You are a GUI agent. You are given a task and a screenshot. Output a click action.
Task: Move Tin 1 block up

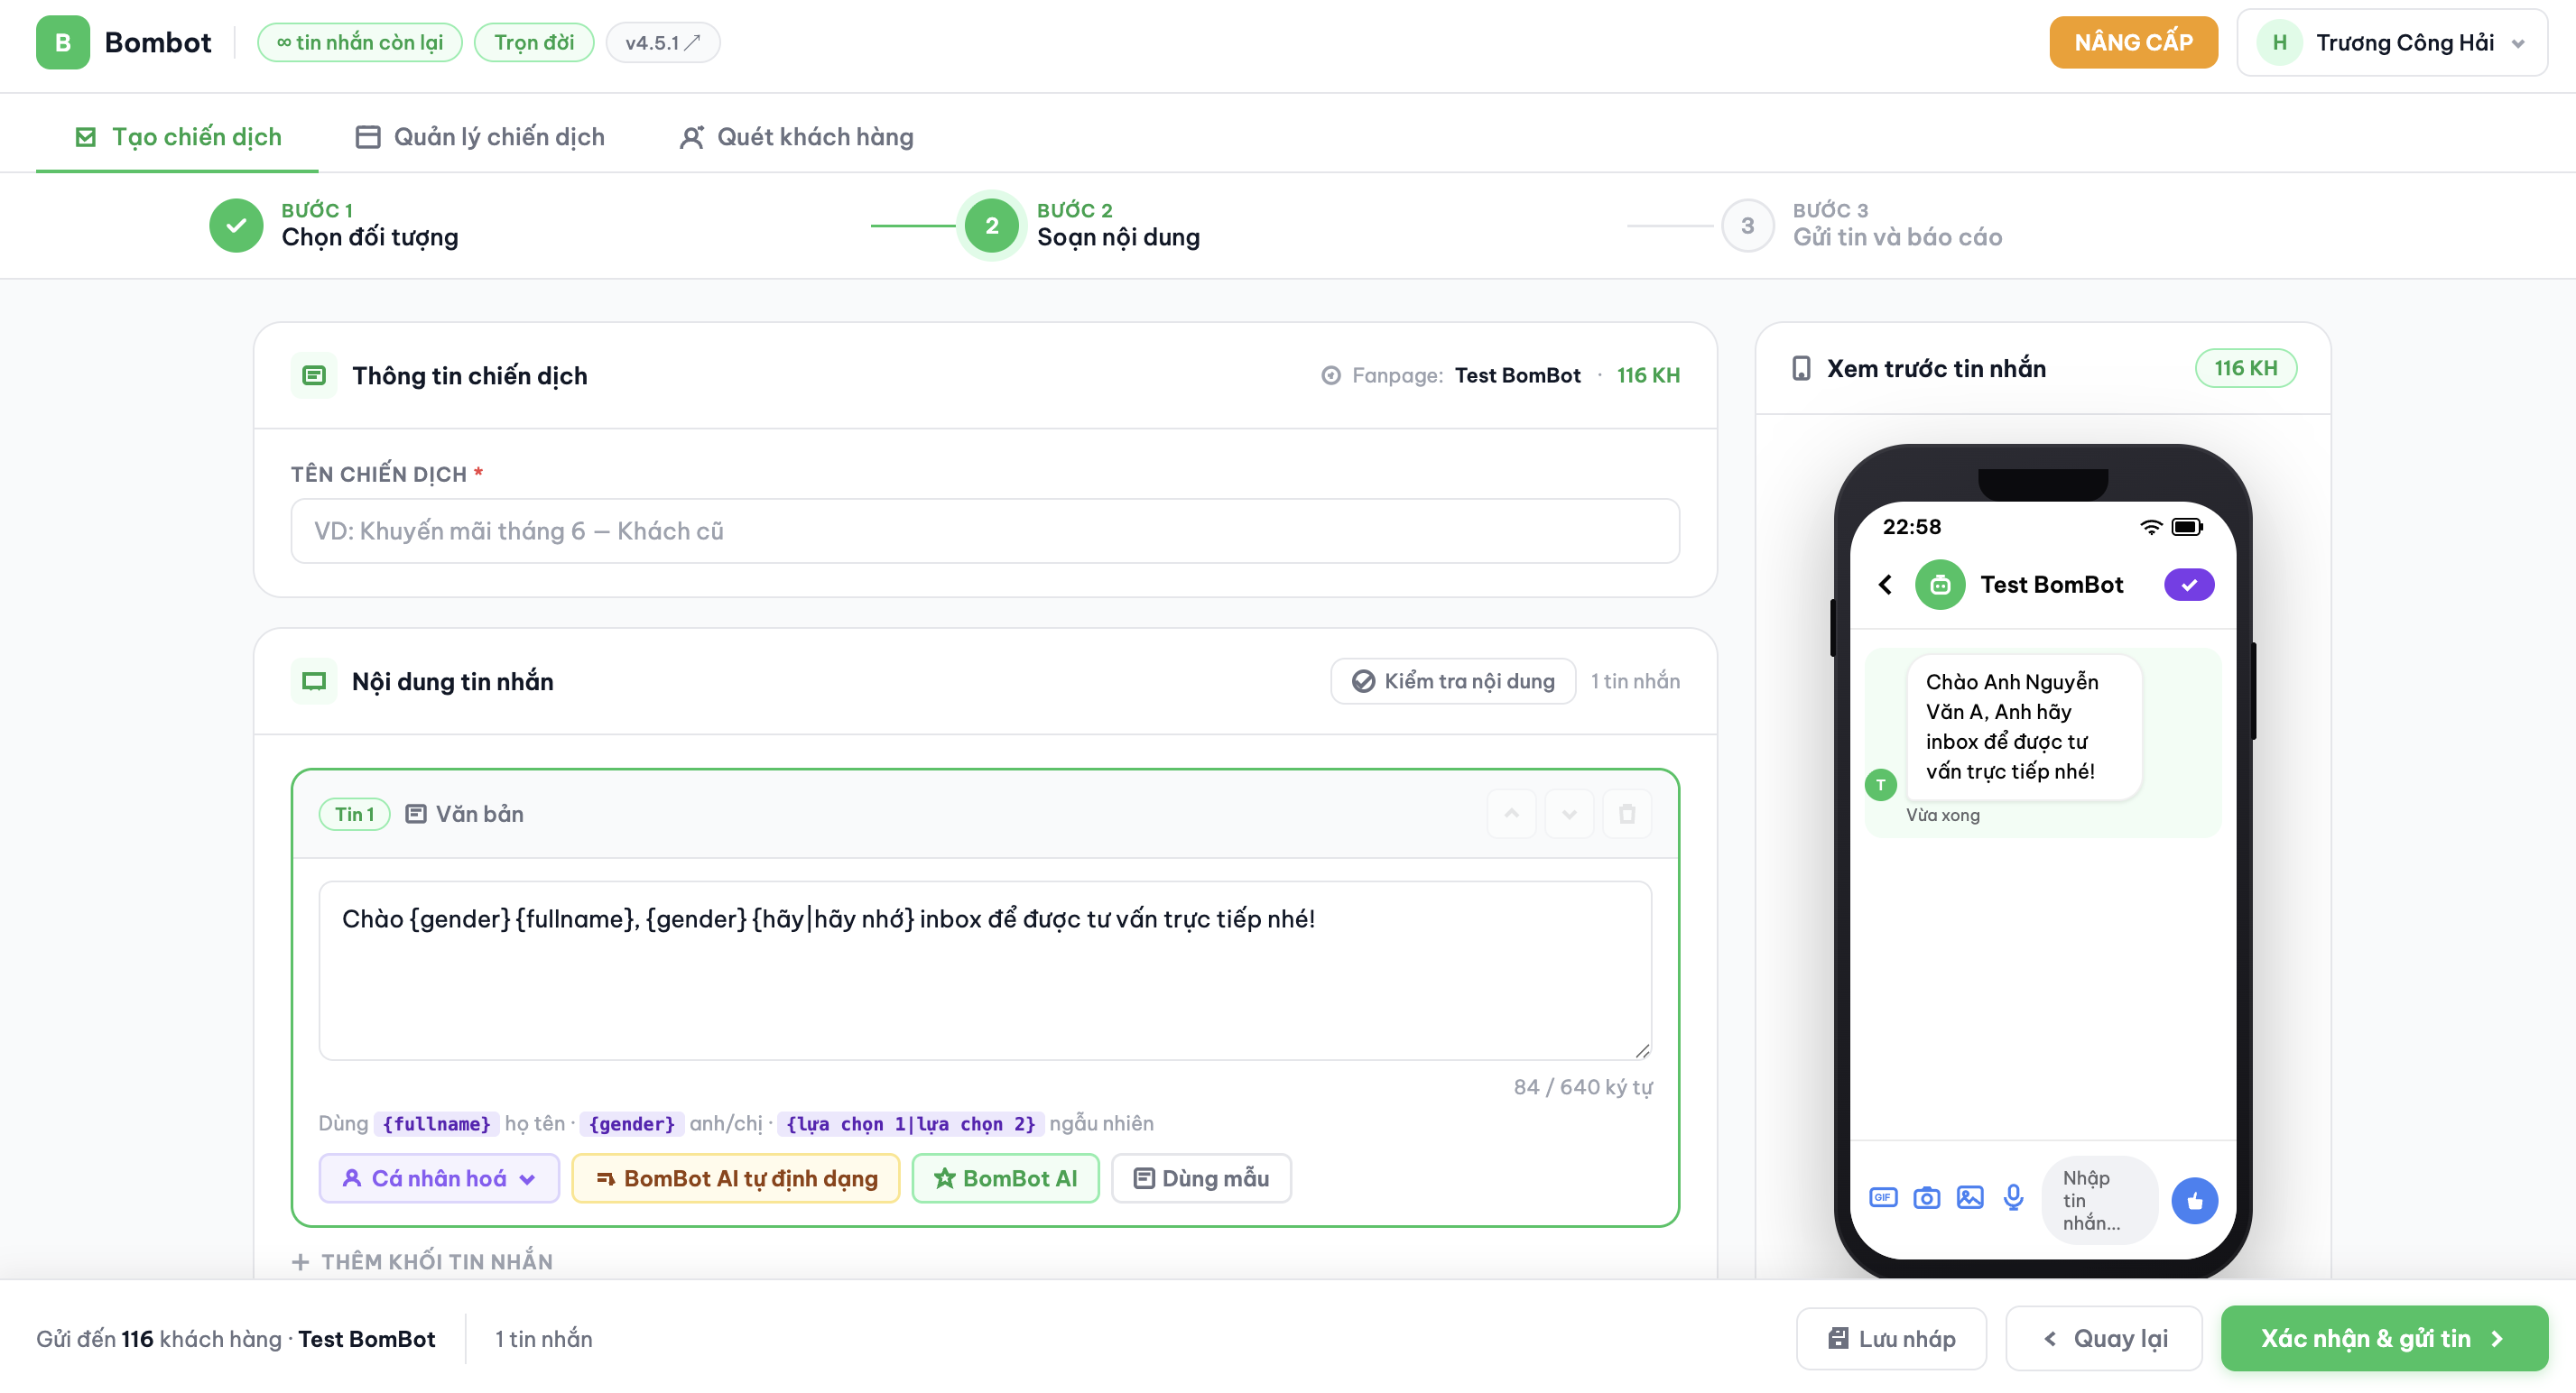[x=1511, y=814]
